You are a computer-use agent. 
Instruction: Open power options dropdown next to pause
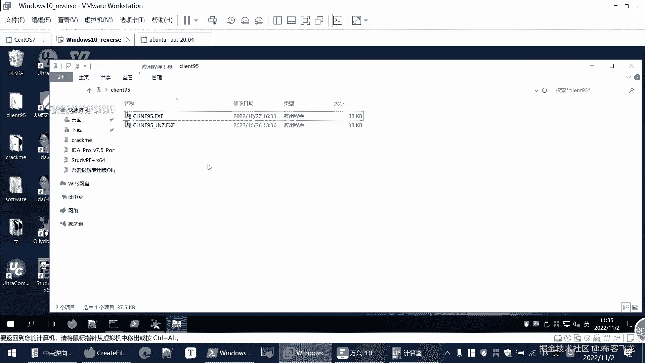196,21
